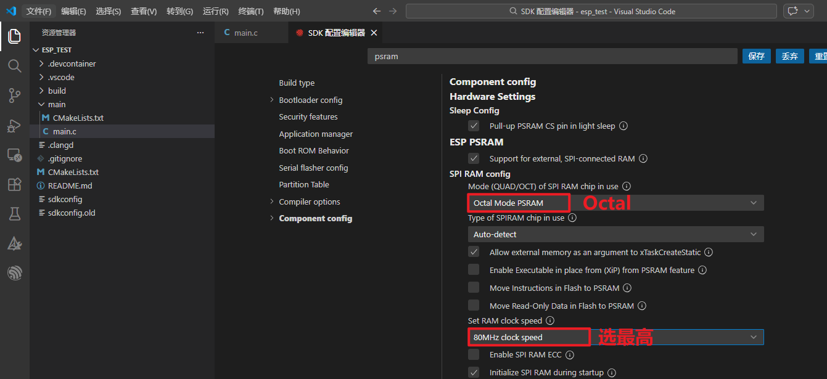The image size is (827, 379).
Task: Toggle Allow external memory to xTaskCreateStatic
Action: tap(474, 252)
